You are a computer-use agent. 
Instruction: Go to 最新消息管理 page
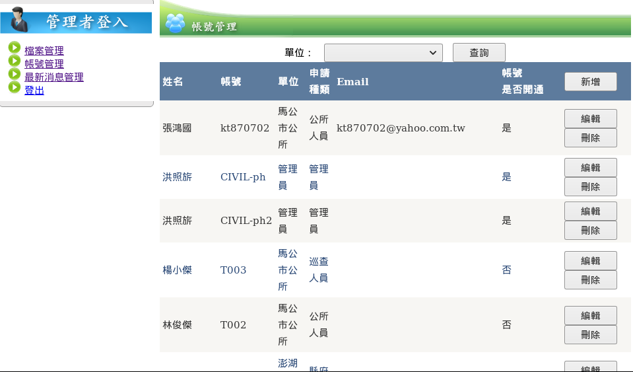coord(54,77)
